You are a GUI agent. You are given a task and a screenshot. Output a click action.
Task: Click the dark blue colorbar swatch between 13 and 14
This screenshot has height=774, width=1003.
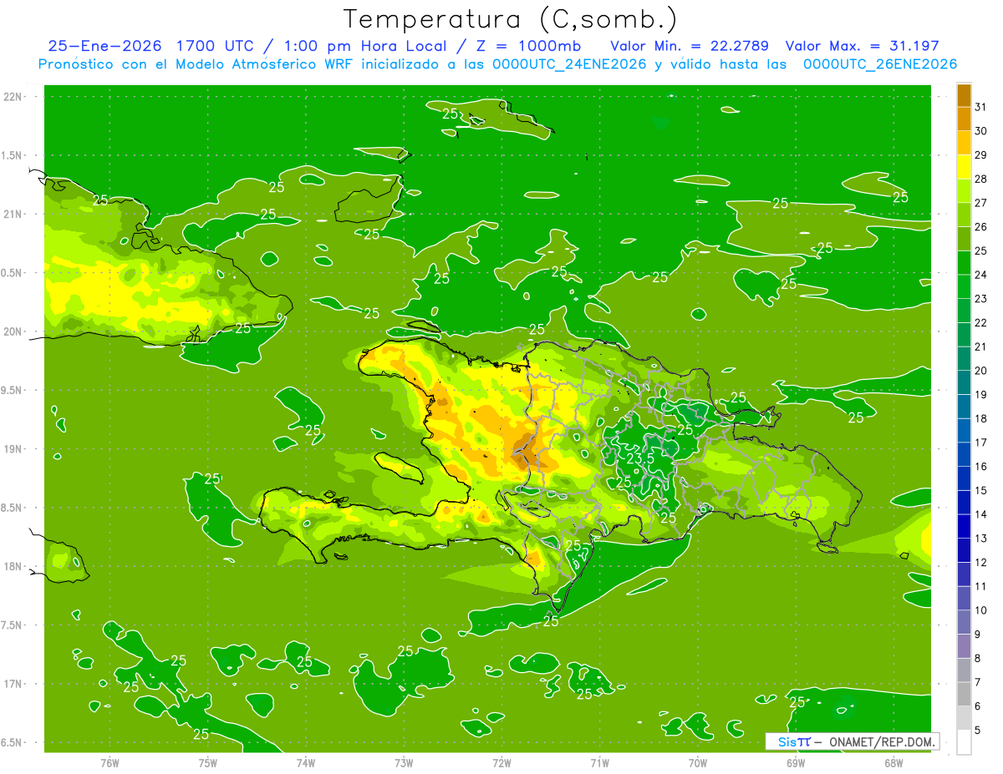click(x=964, y=526)
